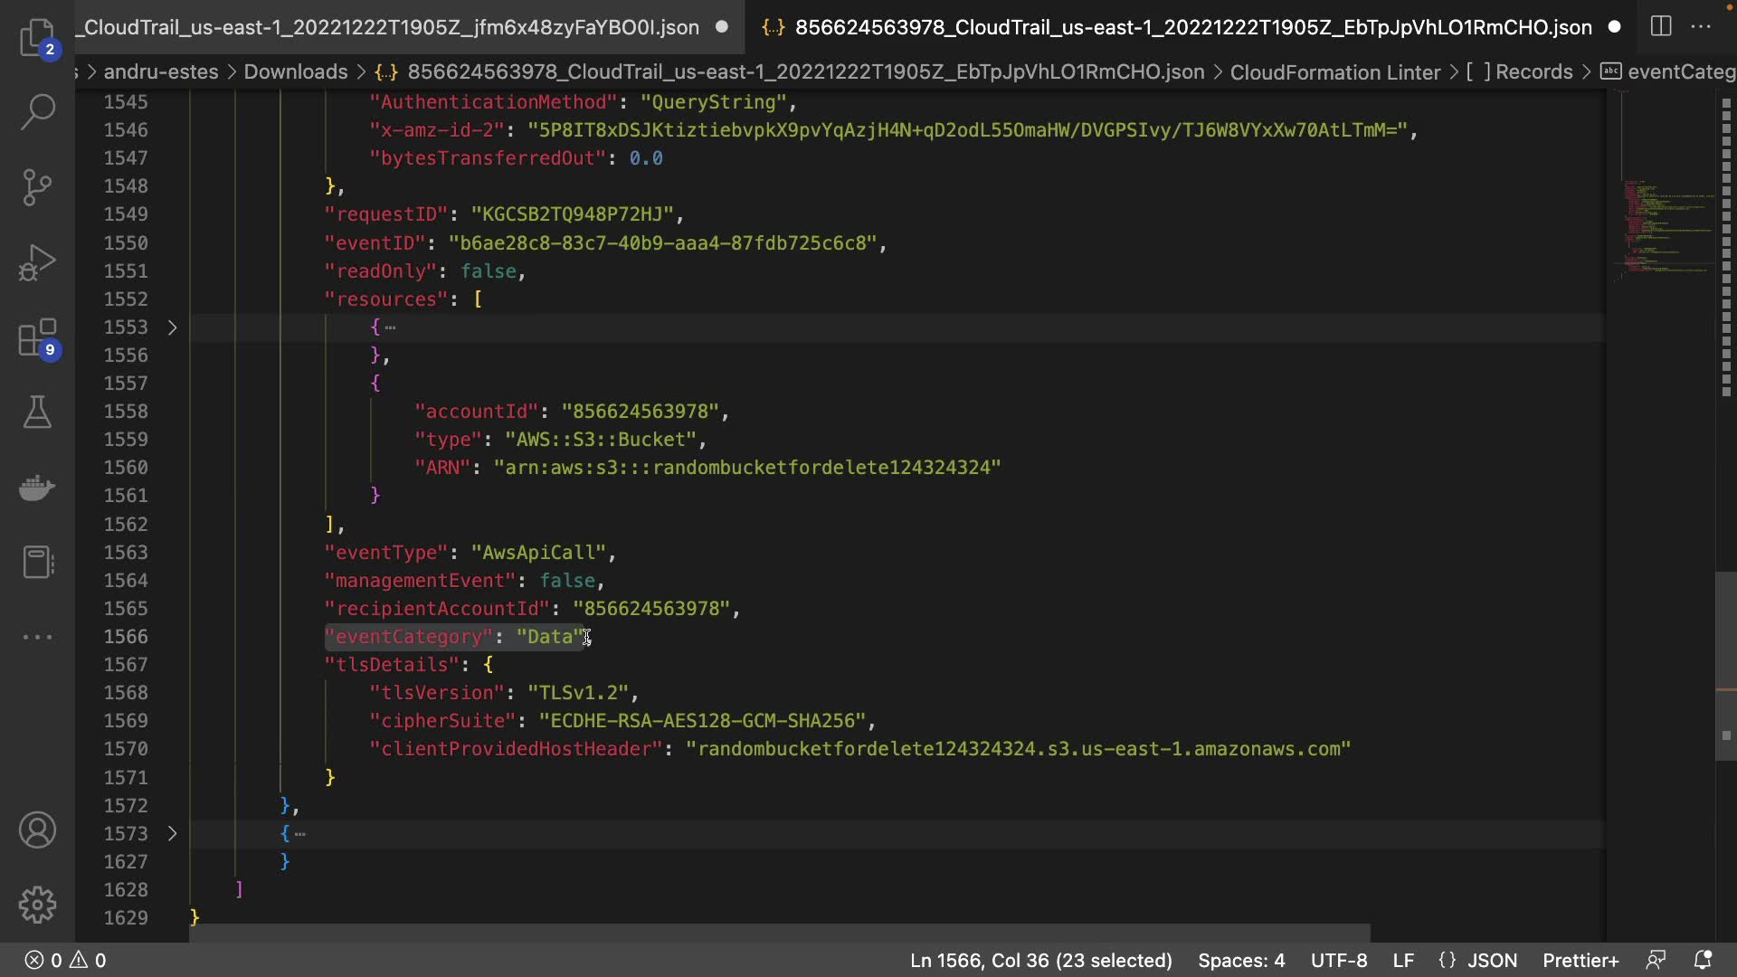Open the Source Control view
1737x977 pixels.
coord(37,187)
